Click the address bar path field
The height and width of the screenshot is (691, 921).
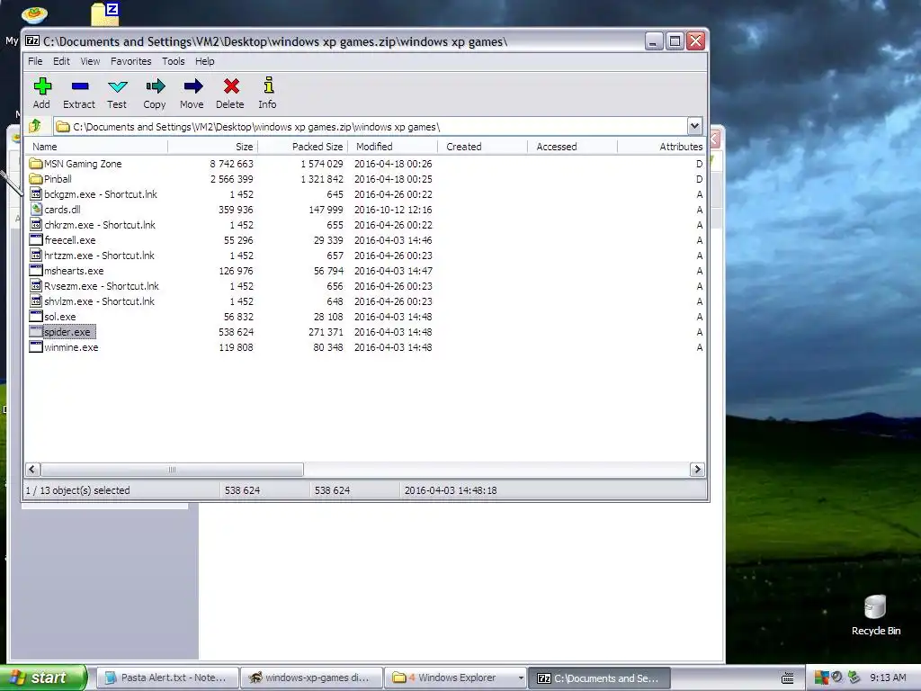371,126
